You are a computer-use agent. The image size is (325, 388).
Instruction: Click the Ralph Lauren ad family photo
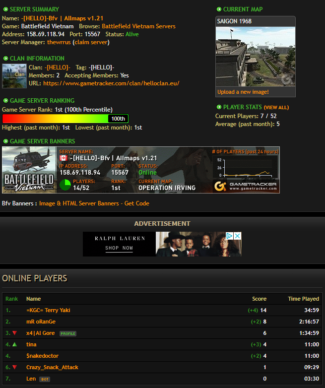198,244
